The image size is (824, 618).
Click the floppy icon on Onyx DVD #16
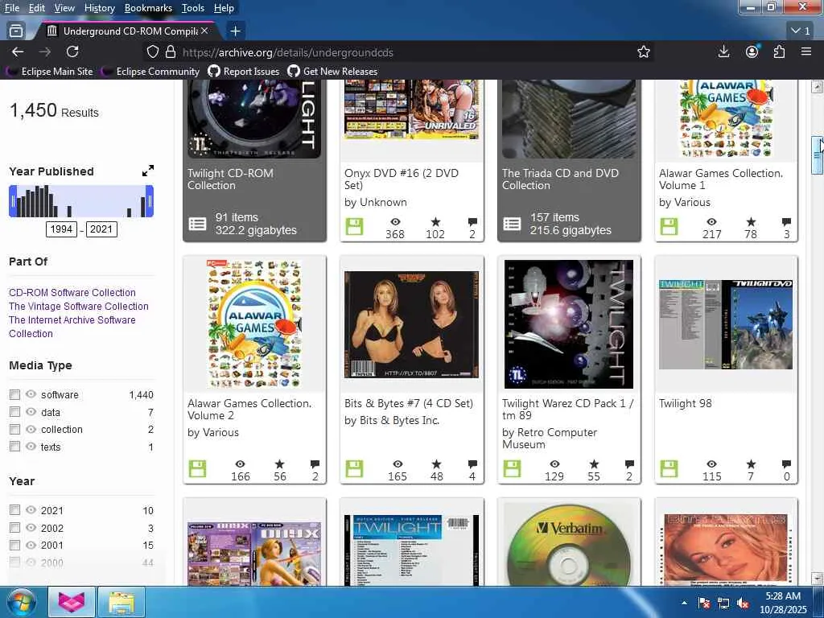point(355,227)
